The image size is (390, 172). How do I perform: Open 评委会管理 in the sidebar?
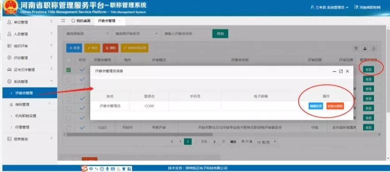(30, 93)
